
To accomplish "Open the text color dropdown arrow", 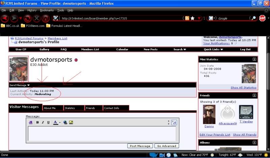I will [60, 123].
